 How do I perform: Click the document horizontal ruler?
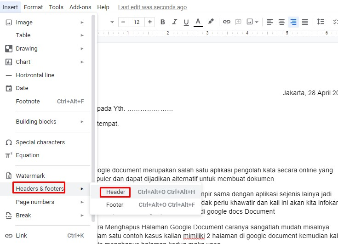click(217, 33)
